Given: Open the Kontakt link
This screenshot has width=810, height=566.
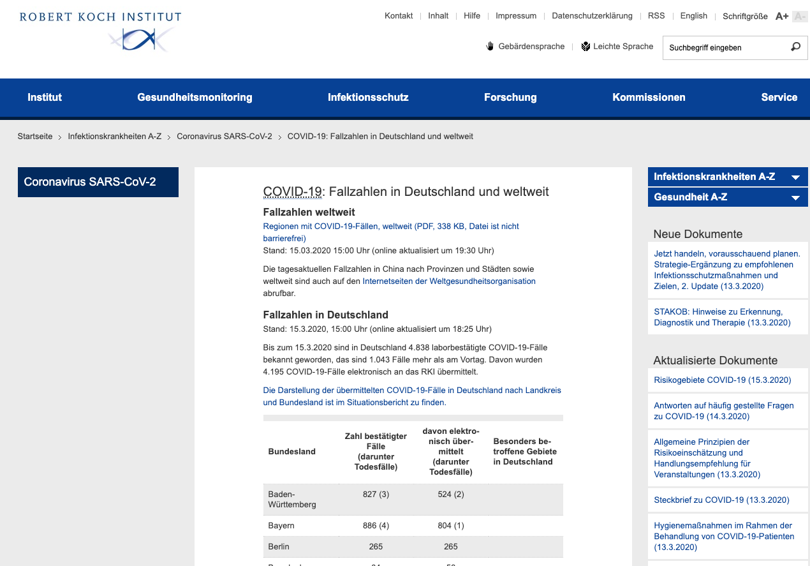Looking at the screenshot, I should click(399, 16).
